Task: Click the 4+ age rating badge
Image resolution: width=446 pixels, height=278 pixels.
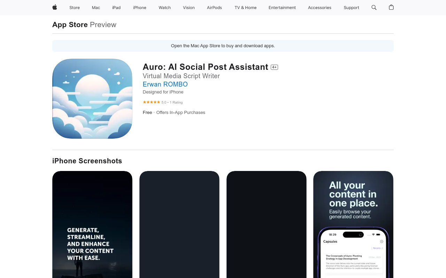Action: pyautogui.click(x=275, y=67)
